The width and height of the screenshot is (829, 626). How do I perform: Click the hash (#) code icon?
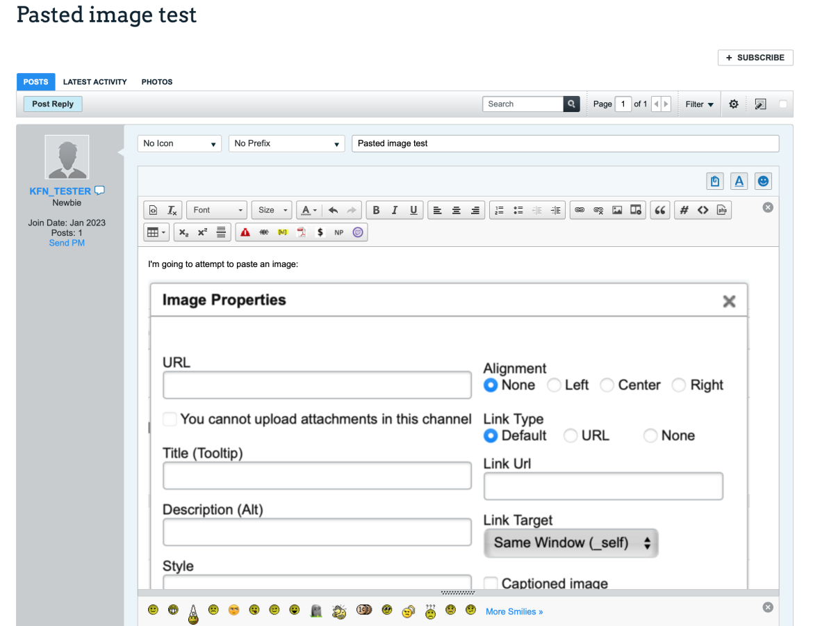(684, 210)
